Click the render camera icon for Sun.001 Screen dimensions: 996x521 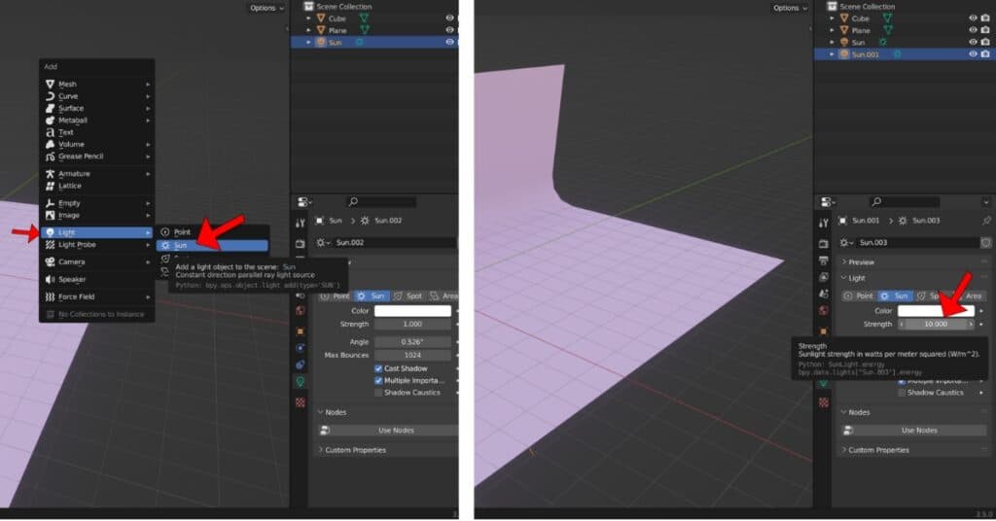click(x=986, y=54)
